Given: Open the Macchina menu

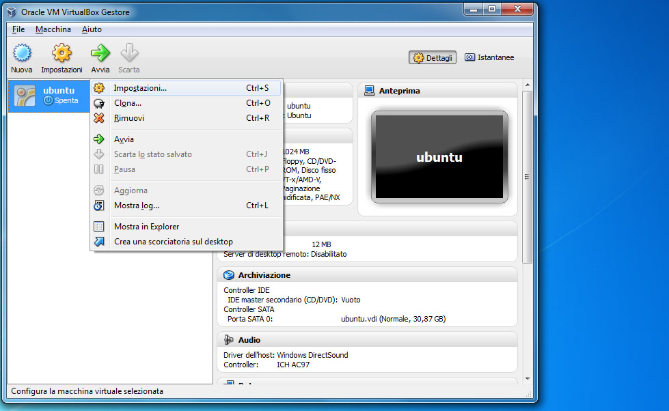Looking at the screenshot, I should pyautogui.click(x=53, y=29).
